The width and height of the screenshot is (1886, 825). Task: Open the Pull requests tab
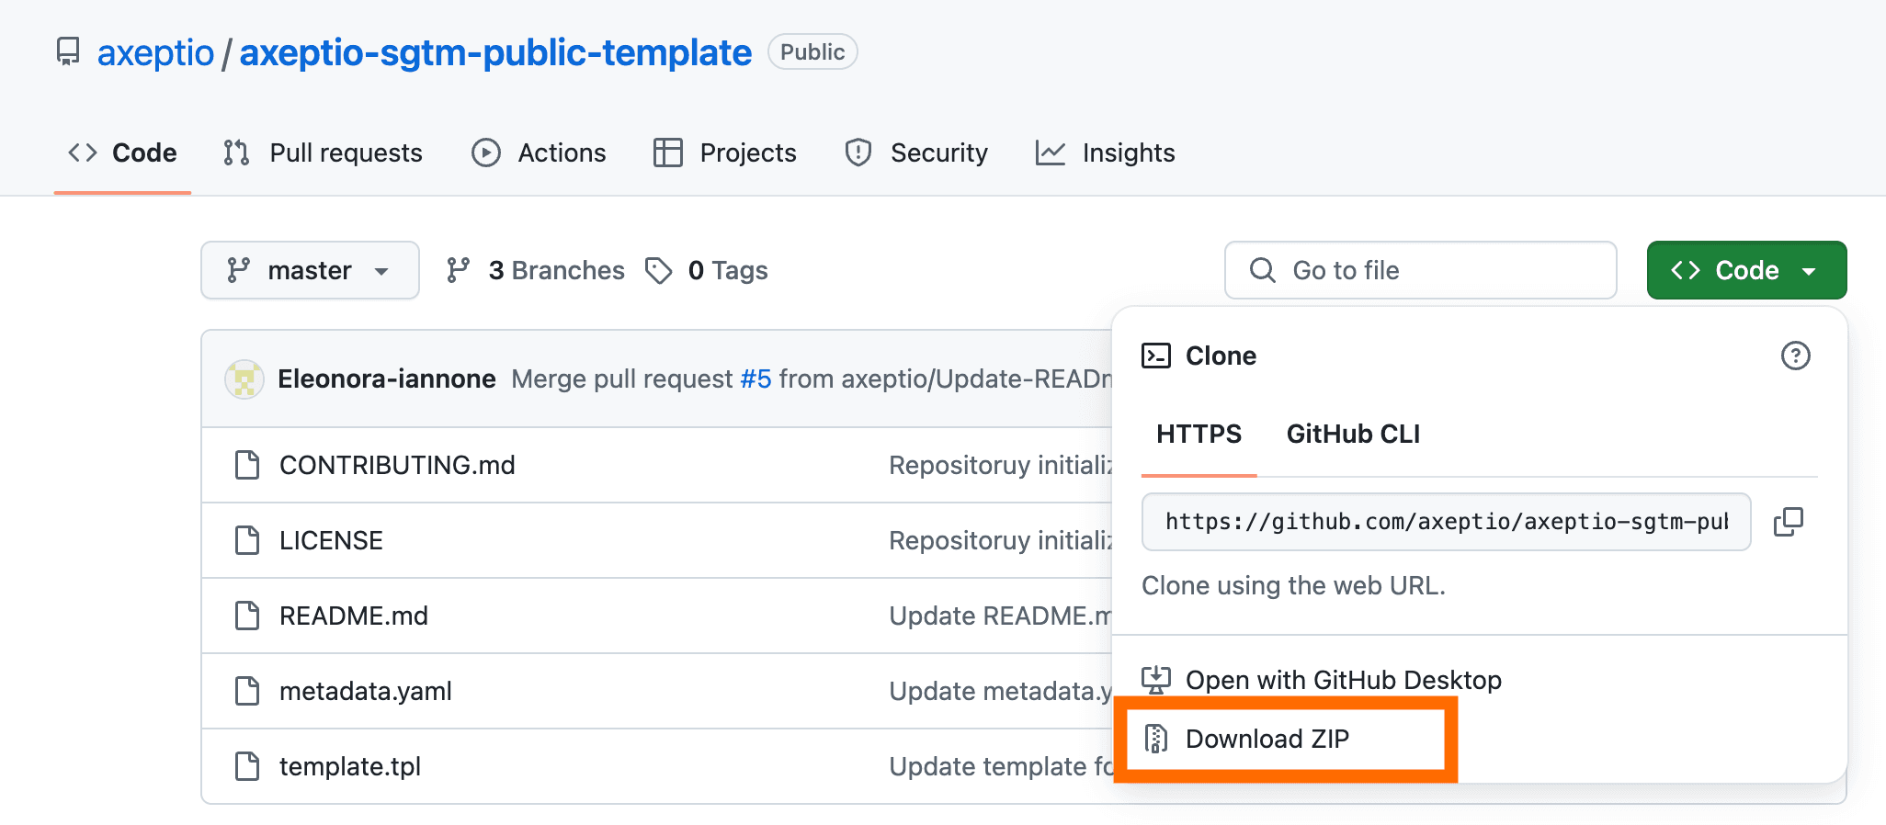pos(323,153)
